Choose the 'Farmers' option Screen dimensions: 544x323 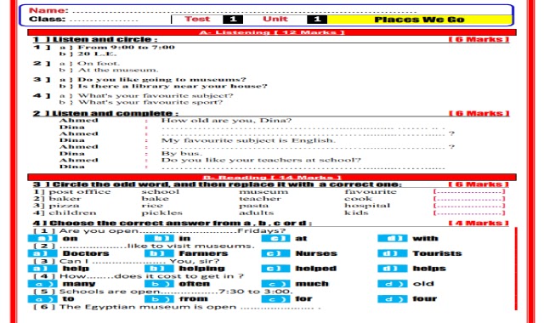(x=203, y=253)
